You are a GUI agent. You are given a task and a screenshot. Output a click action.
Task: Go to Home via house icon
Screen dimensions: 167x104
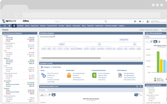point(14,26)
